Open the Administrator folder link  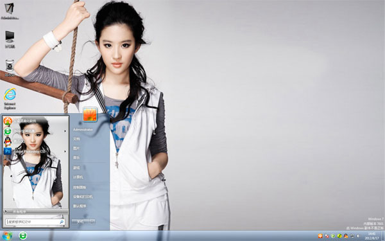pyautogui.click(x=83, y=130)
